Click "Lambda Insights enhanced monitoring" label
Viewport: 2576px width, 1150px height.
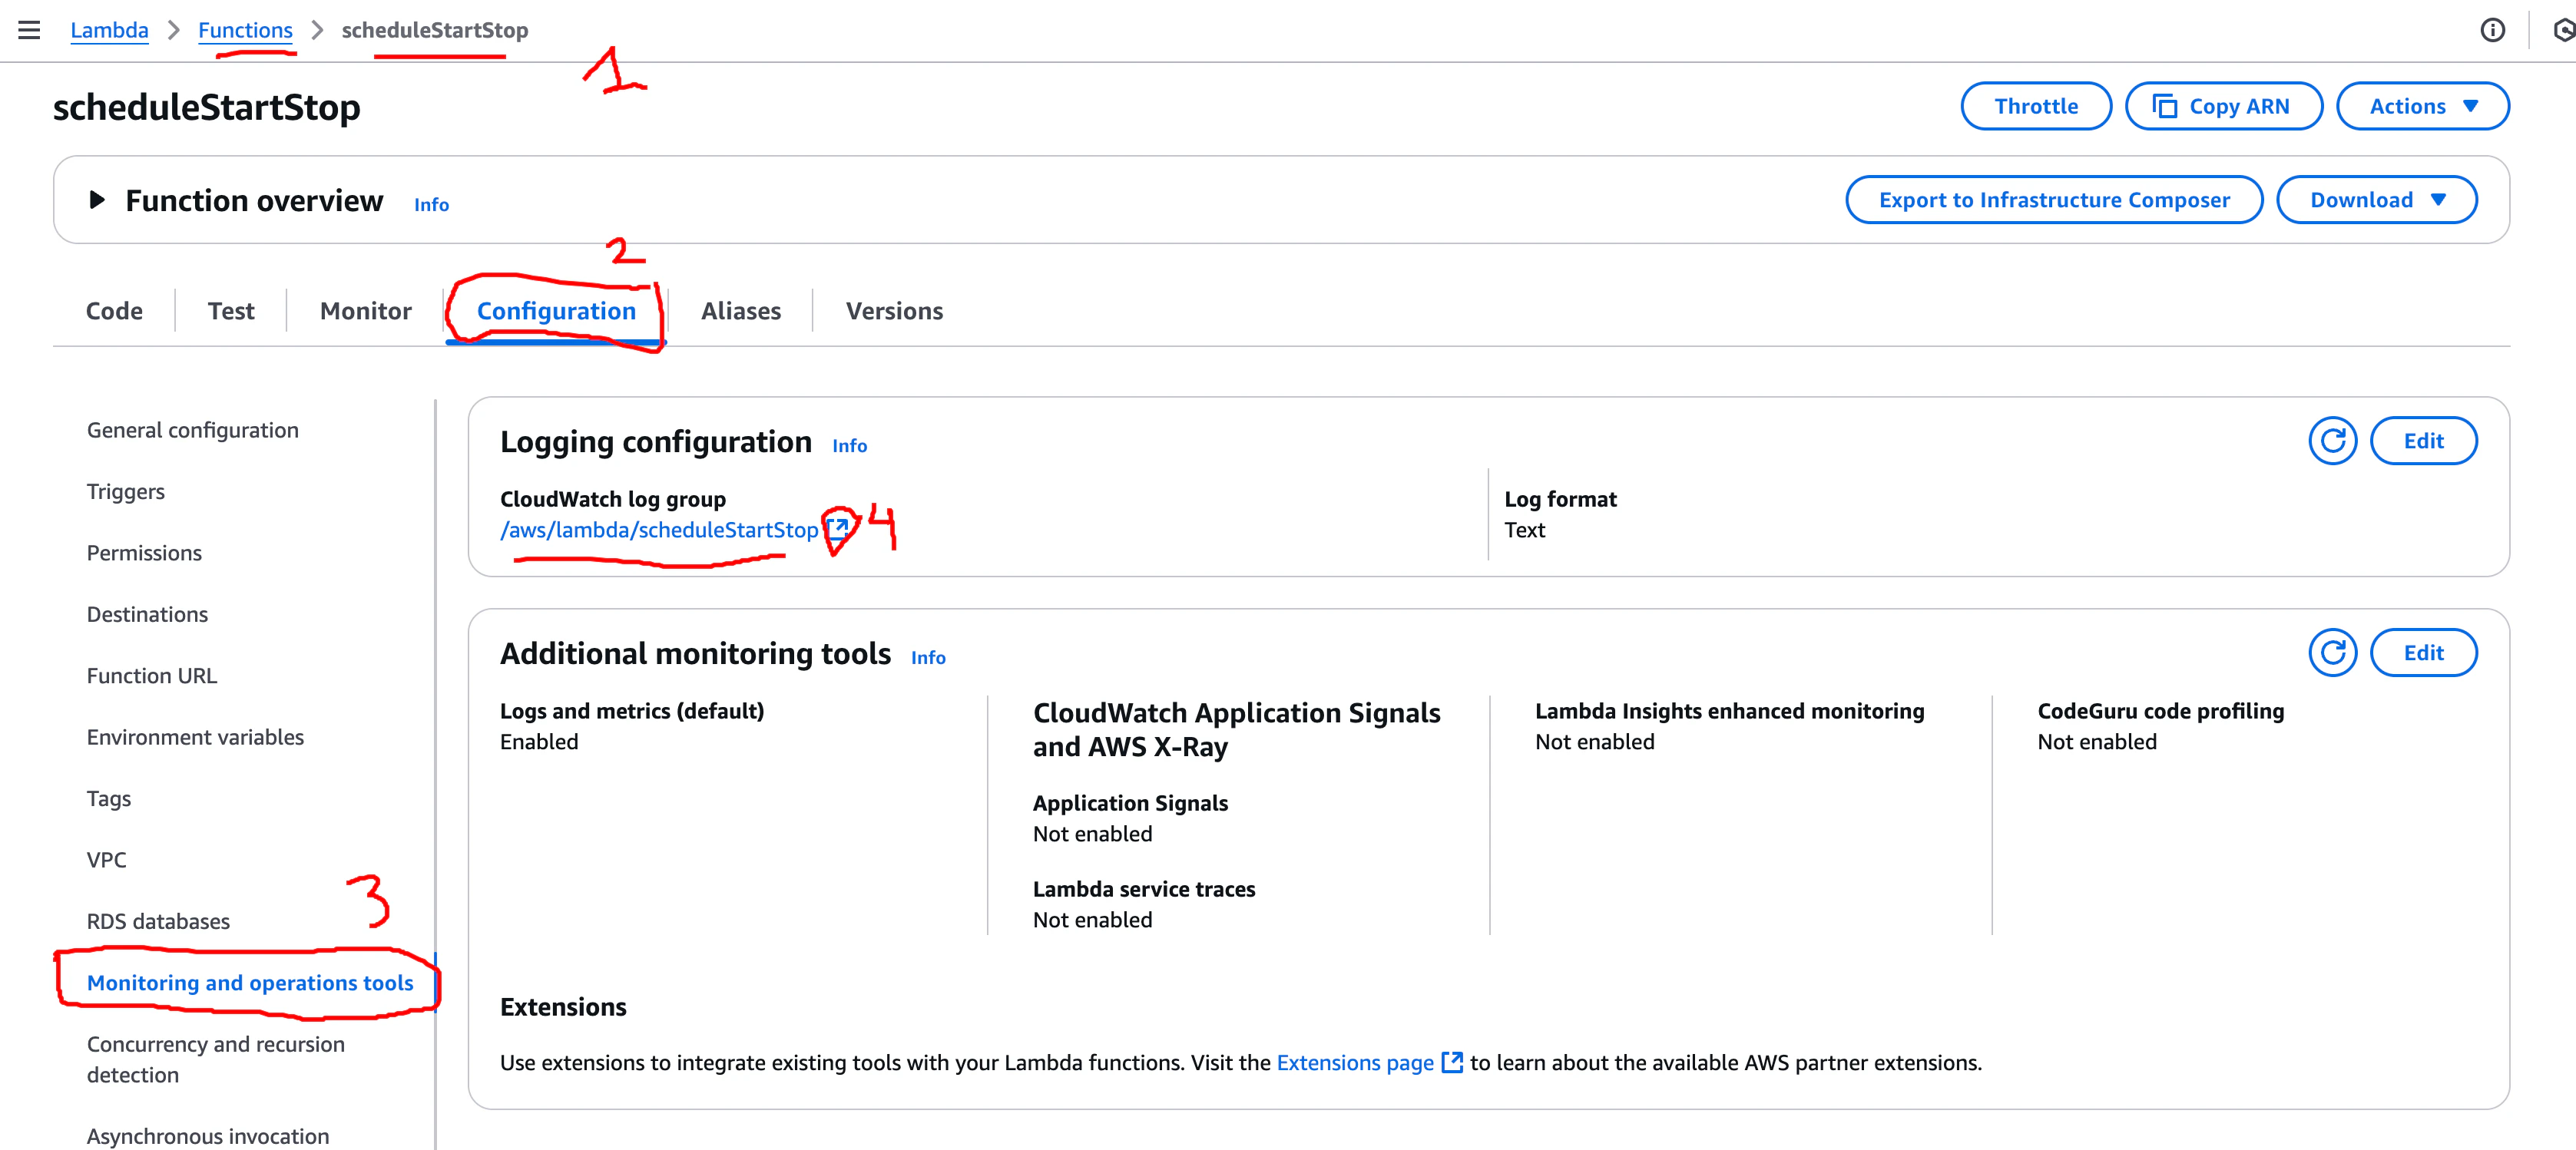pos(1729,710)
